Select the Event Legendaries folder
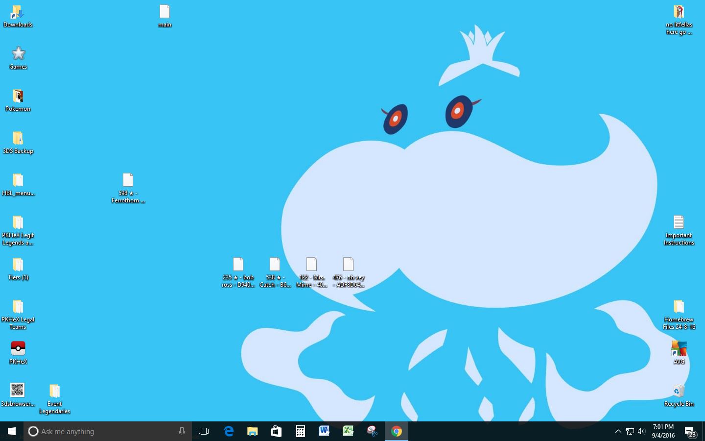This screenshot has height=441, width=705. [54, 399]
